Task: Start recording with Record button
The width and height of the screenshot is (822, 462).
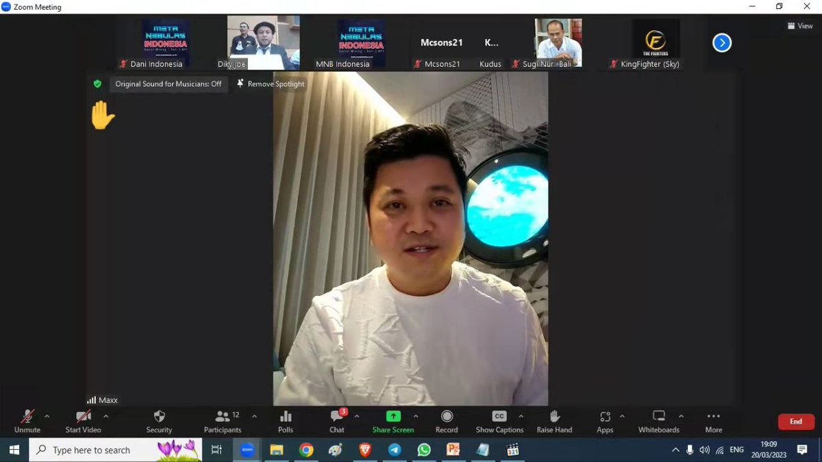Action: coord(447,421)
